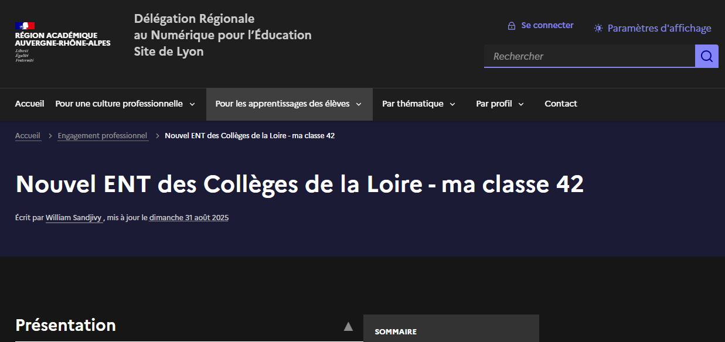The image size is (725, 342).
Task: Open the Par thématique dropdown
Action: point(414,104)
